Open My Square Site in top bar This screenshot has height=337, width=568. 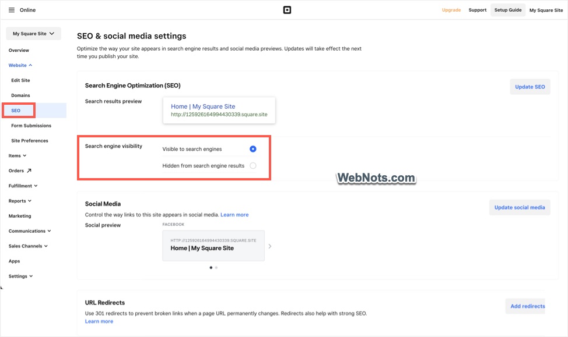(x=546, y=10)
